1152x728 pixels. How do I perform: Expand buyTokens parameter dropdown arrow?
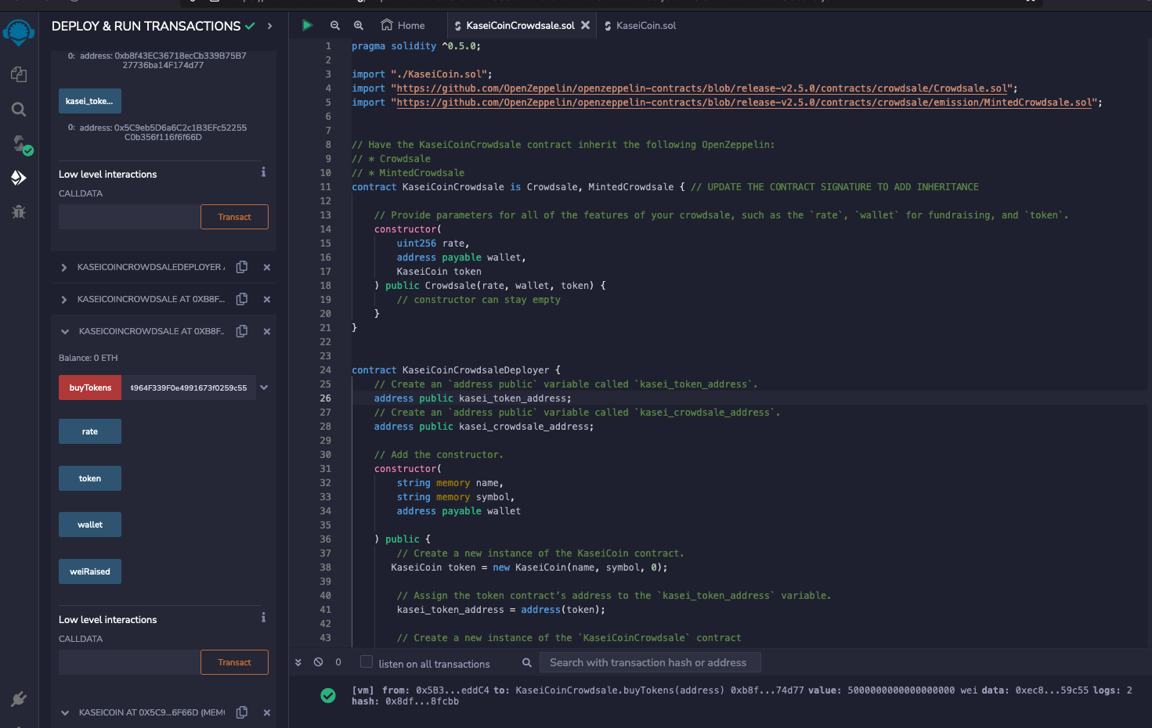click(x=264, y=387)
